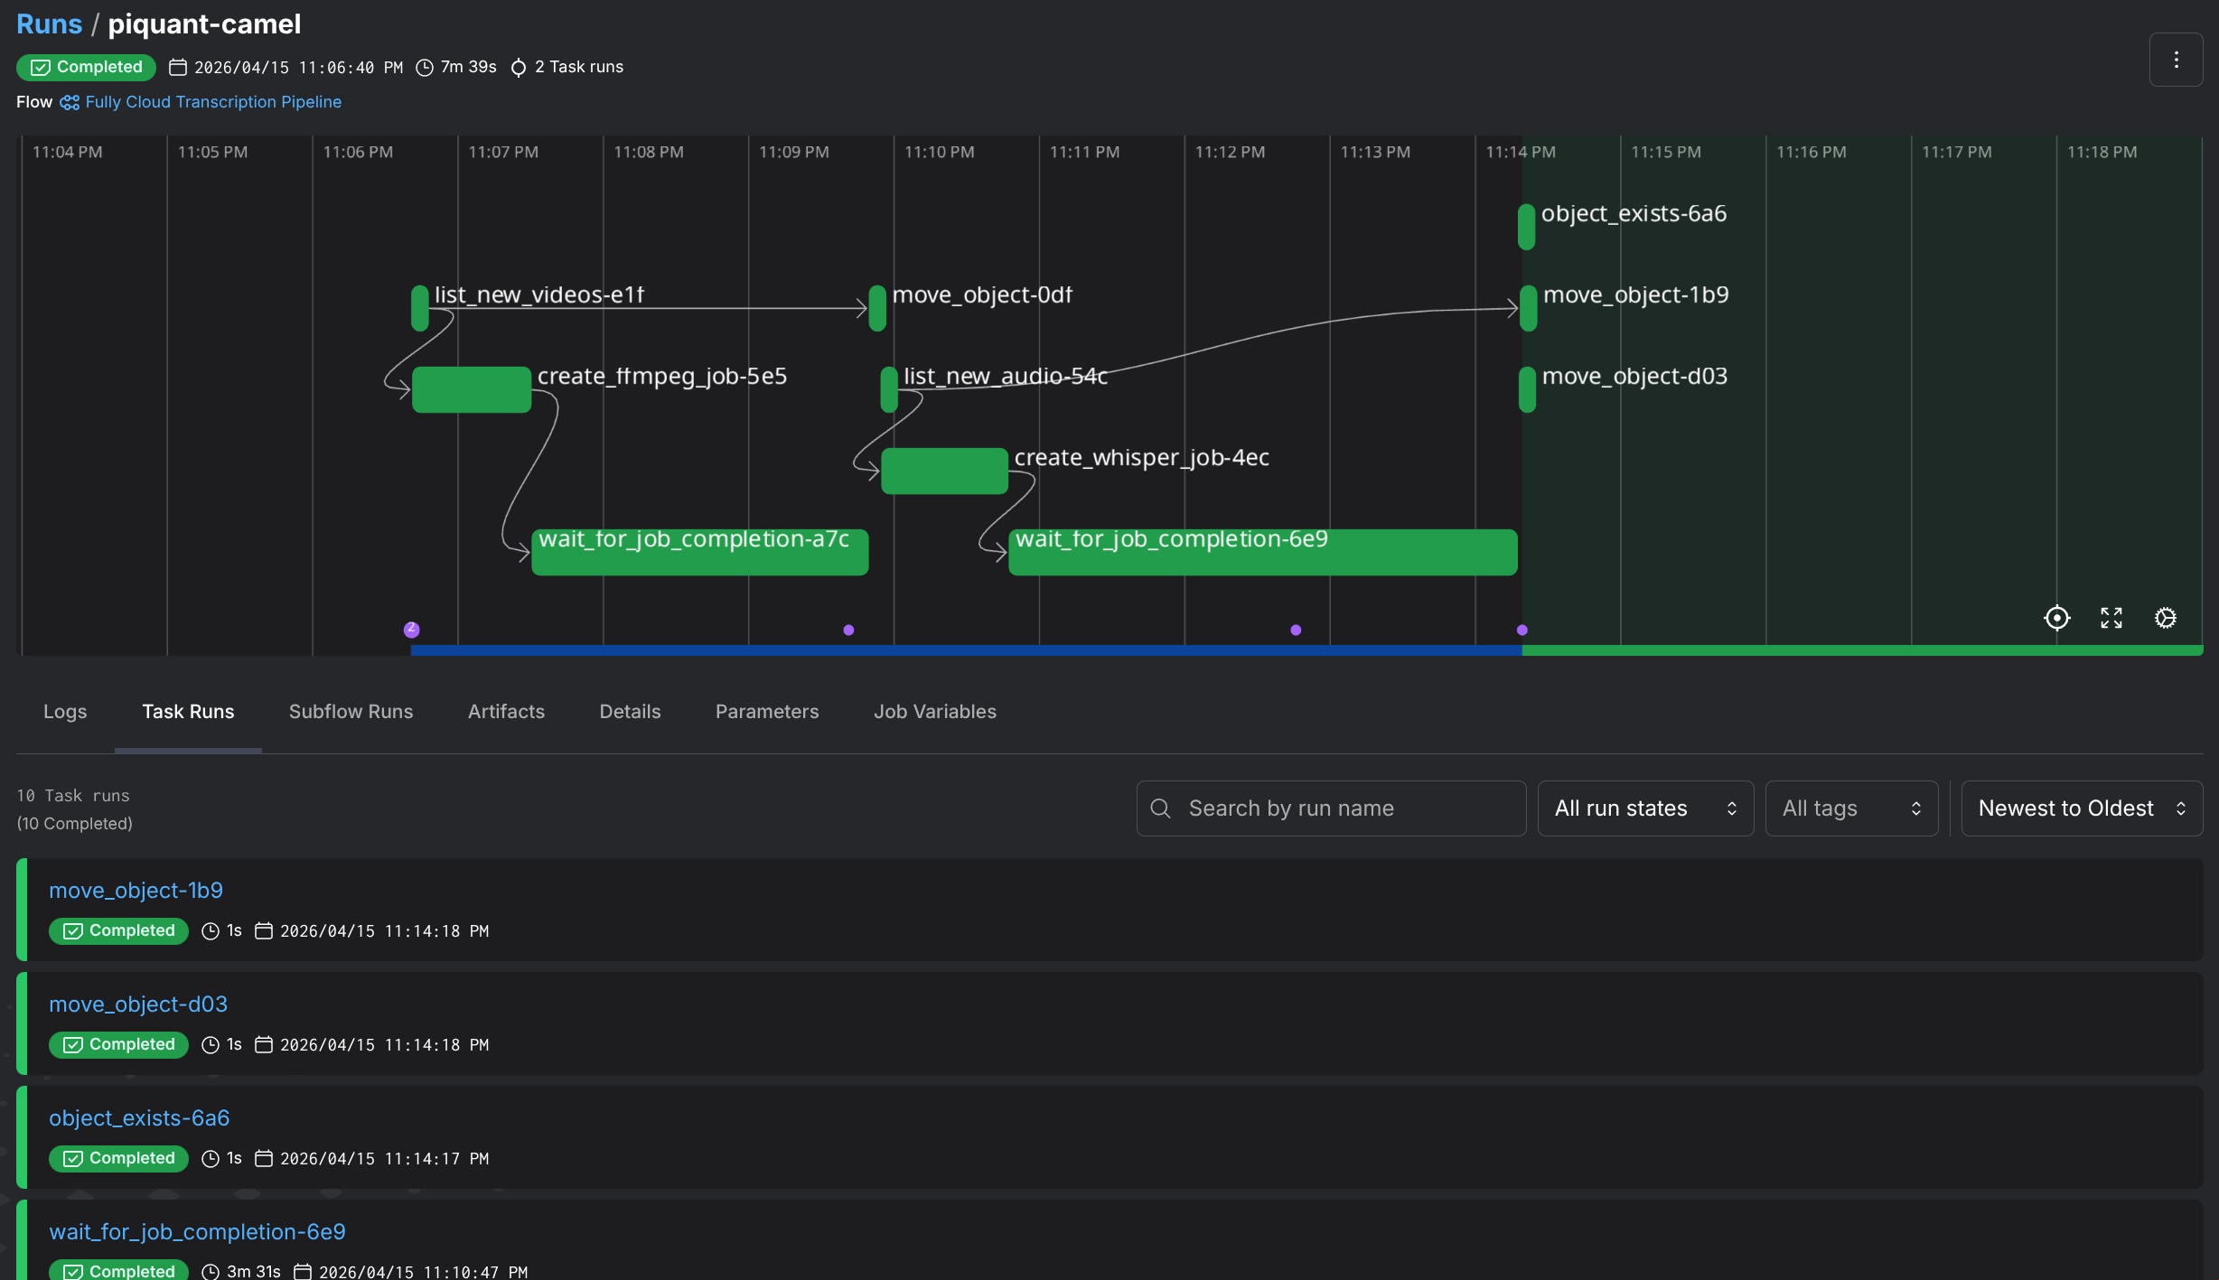Click the flow icon beside Fully Cloud Transcription Pipeline
The height and width of the screenshot is (1280, 2219).
pyautogui.click(x=70, y=102)
